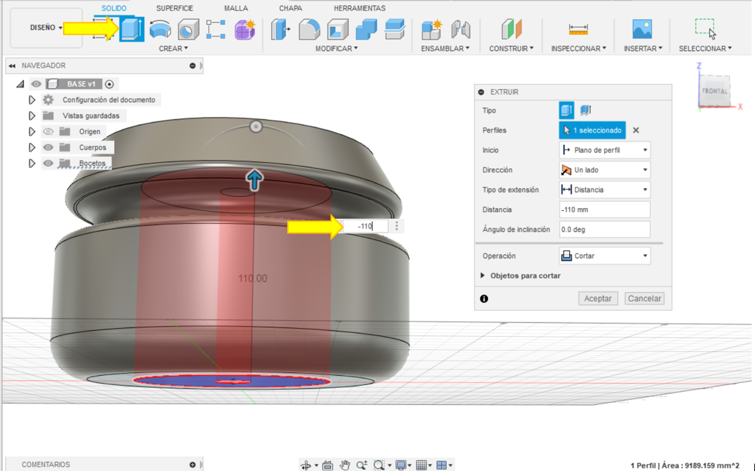The width and height of the screenshot is (755, 471).
Task: Choose the thin Extrude type option
Action: pyautogui.click(x=585, y=110)
